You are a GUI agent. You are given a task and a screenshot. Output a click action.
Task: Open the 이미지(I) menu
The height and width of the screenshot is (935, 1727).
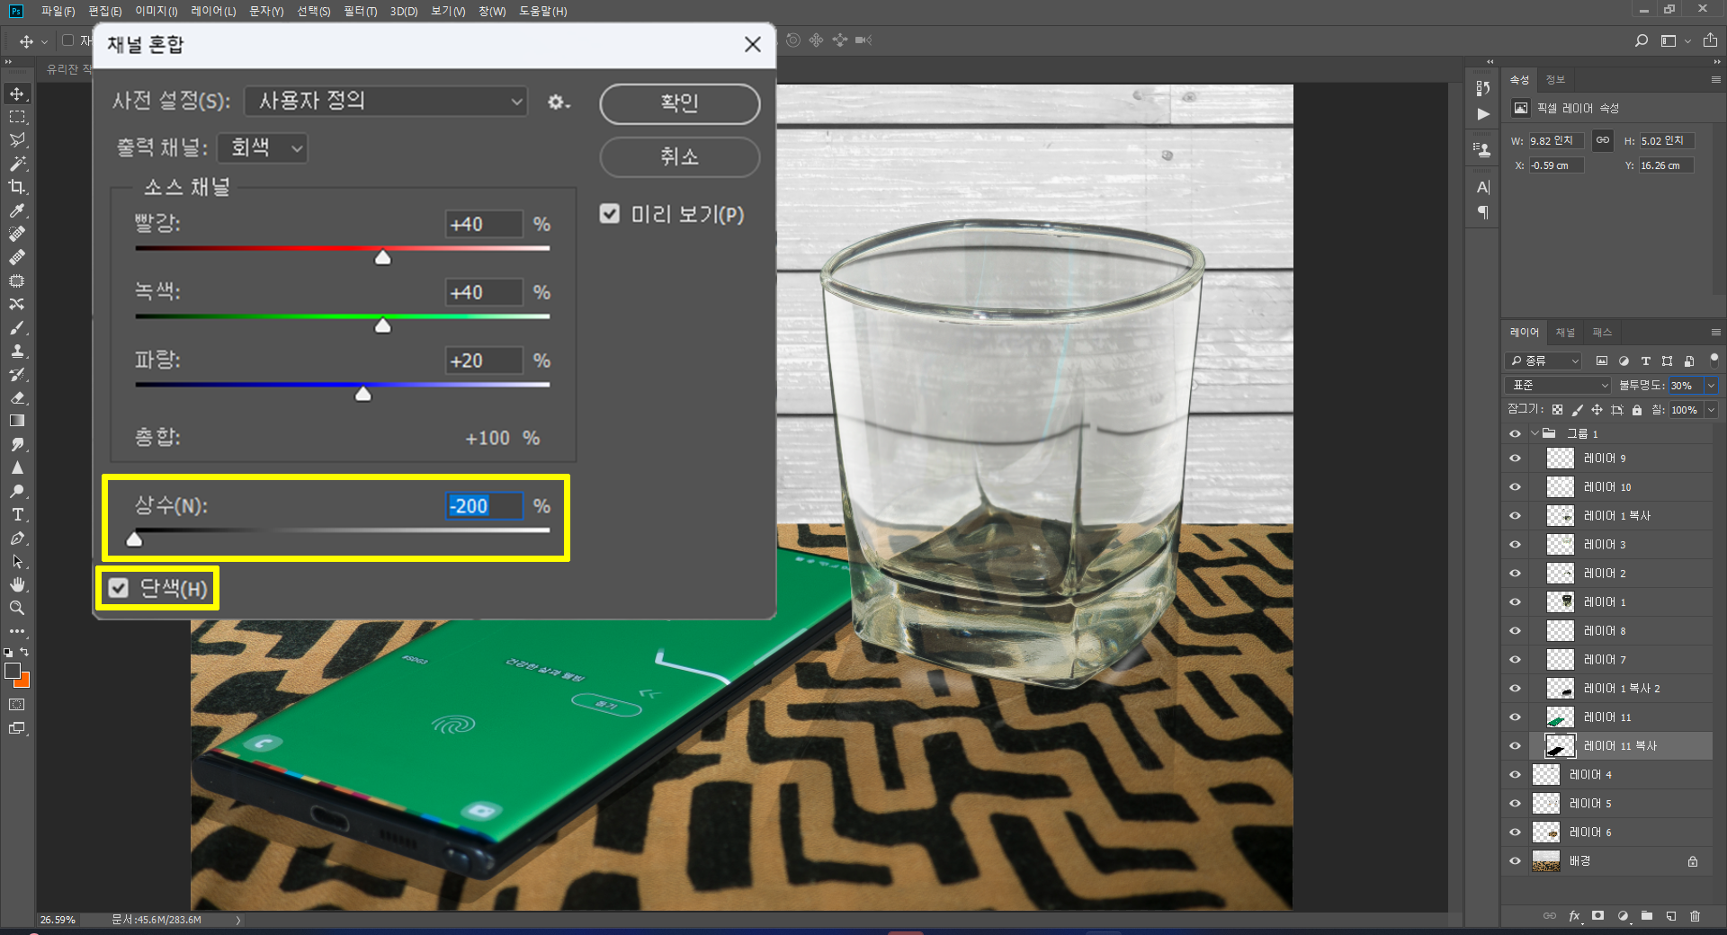tap(156, 11)
